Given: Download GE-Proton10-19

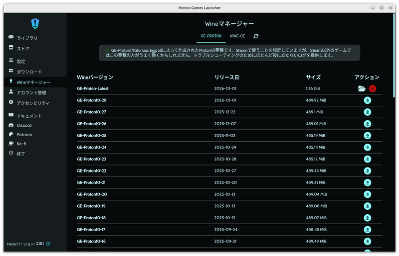Looking at the screenshot, I should tap(367, 206).
